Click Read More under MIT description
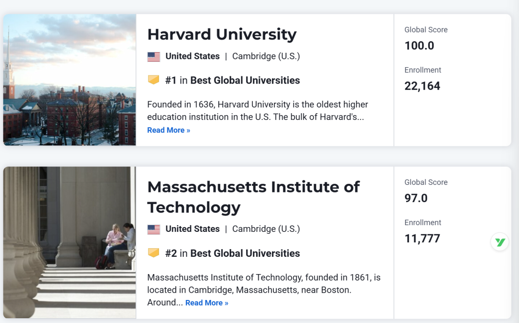The width and height of the screenshot is (519, 323). [x=207, y=303]
